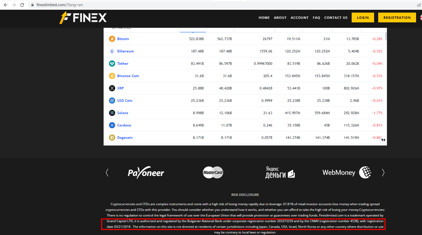Click the Bitcoin coin icon
This screenshot has height=235, width=422.
pyautogui.click(x=112, y=39)
